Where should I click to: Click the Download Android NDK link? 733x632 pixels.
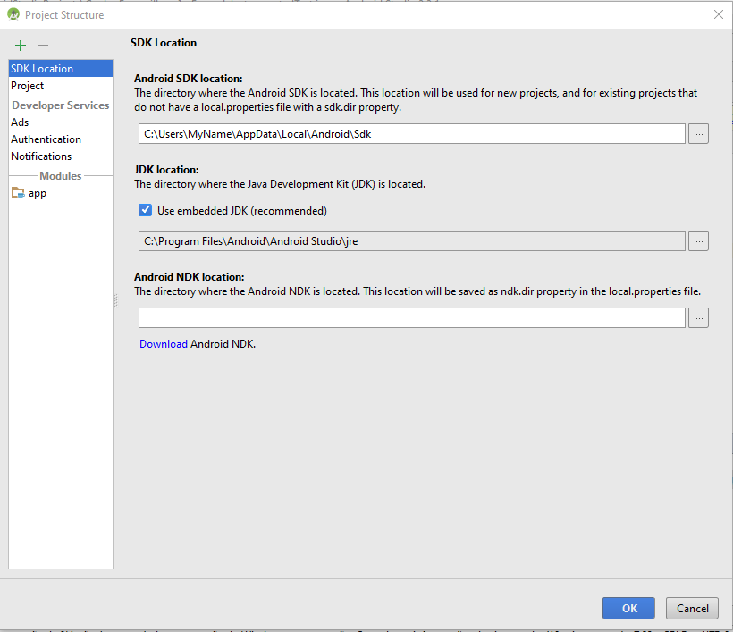[164, 344]
